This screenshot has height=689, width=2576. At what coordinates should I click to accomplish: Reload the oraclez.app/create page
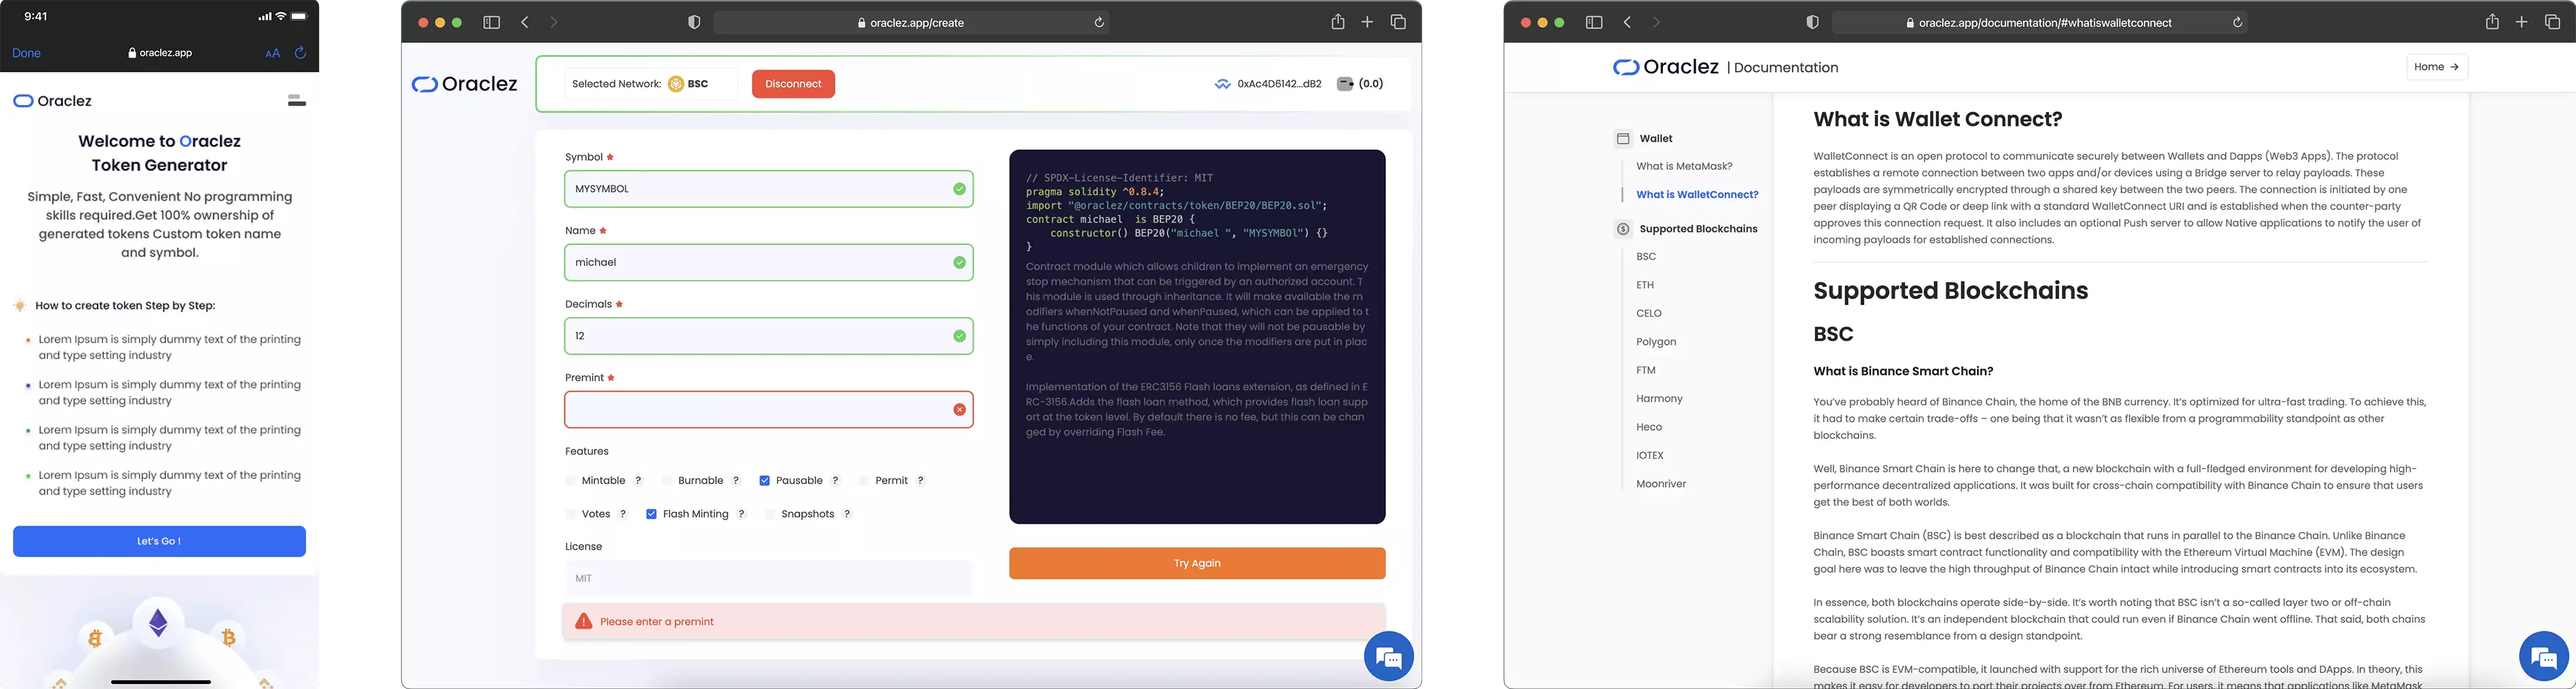[1099, 22]
